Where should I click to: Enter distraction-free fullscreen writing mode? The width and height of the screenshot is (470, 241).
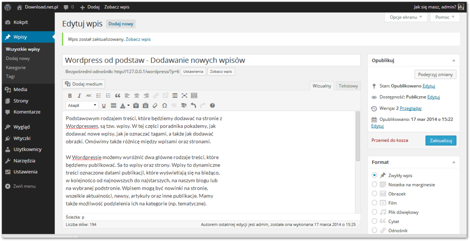pyautogui.click(x=184, y=96)
